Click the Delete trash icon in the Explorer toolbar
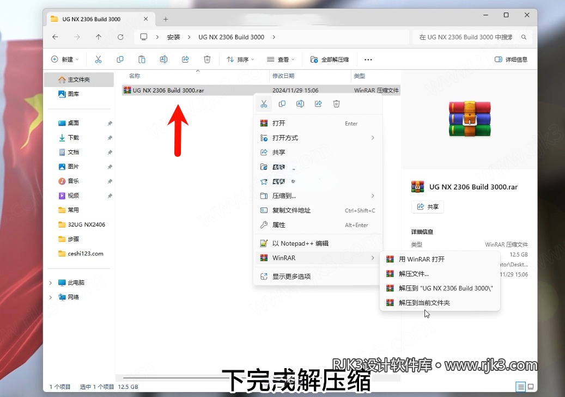 207,59
